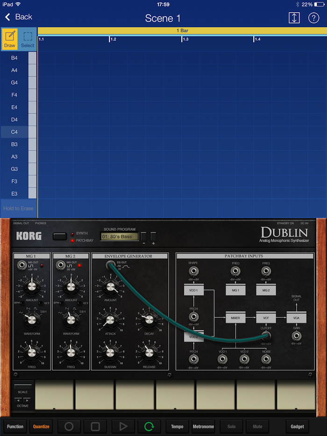The height and width of the screenshot is (436, 327).
Task: Click the MG 2 Waveform knob
Action: click(x=71, y=320)
